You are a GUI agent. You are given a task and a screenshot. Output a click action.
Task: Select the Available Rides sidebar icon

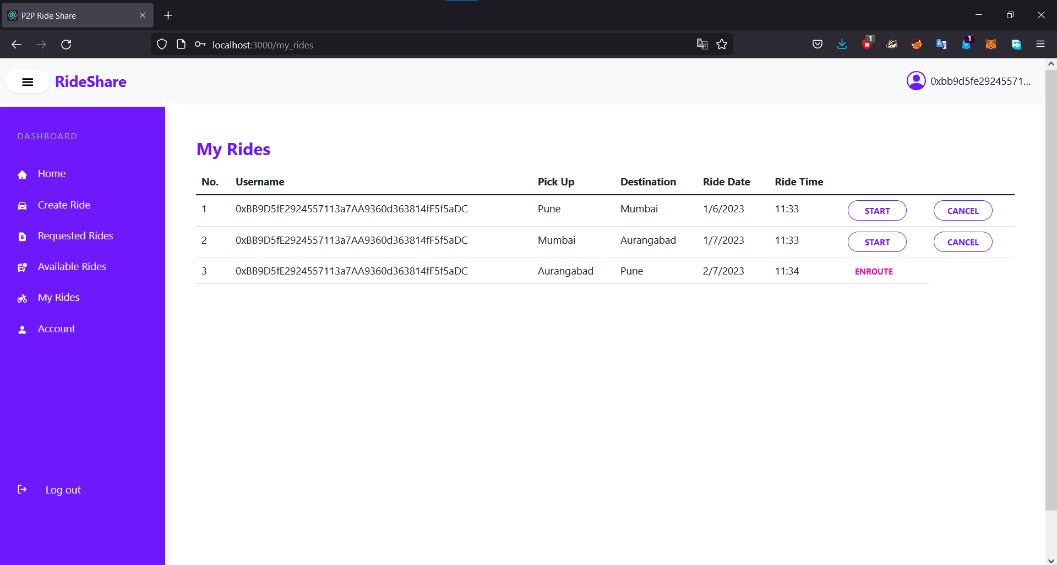point(22,267)
